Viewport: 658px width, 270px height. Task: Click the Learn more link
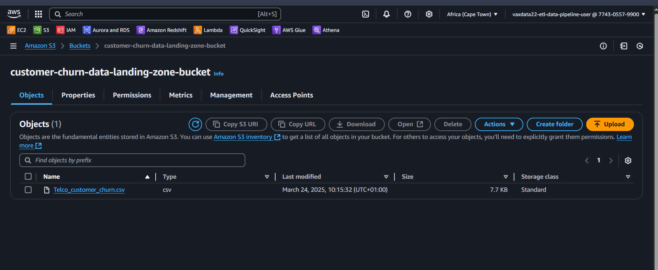point(624,137)
